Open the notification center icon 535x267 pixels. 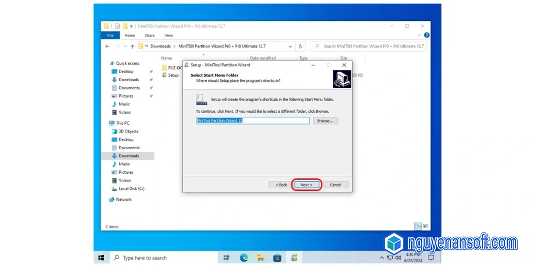(431, 258)
